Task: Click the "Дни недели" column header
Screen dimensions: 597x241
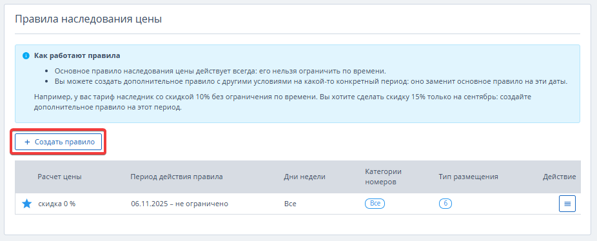Action: [x=304, y=177]
